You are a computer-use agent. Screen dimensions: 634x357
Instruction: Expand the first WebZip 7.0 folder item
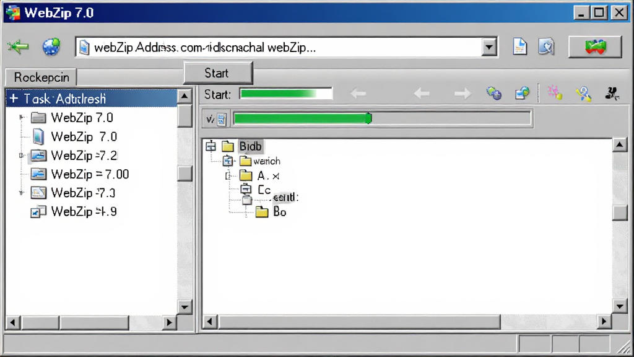(x=22, y=117)
